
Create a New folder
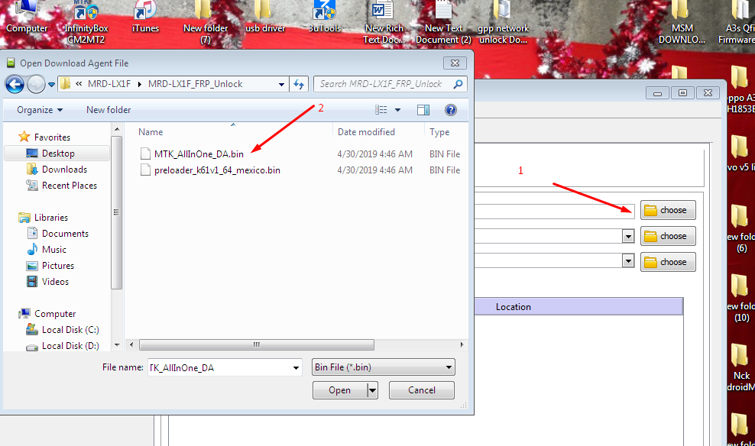click(109, 110)
